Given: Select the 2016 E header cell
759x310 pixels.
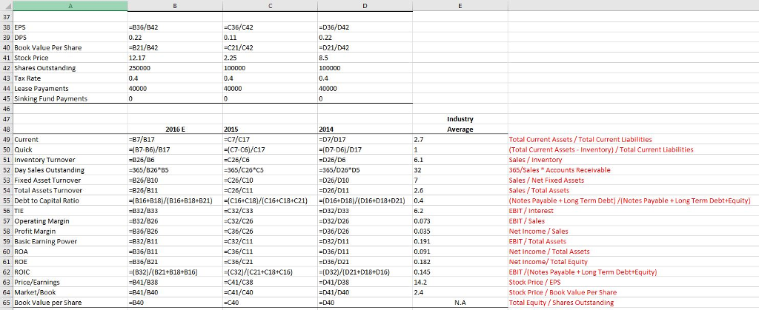Looking at the screenshot, I should coord(175,129).
